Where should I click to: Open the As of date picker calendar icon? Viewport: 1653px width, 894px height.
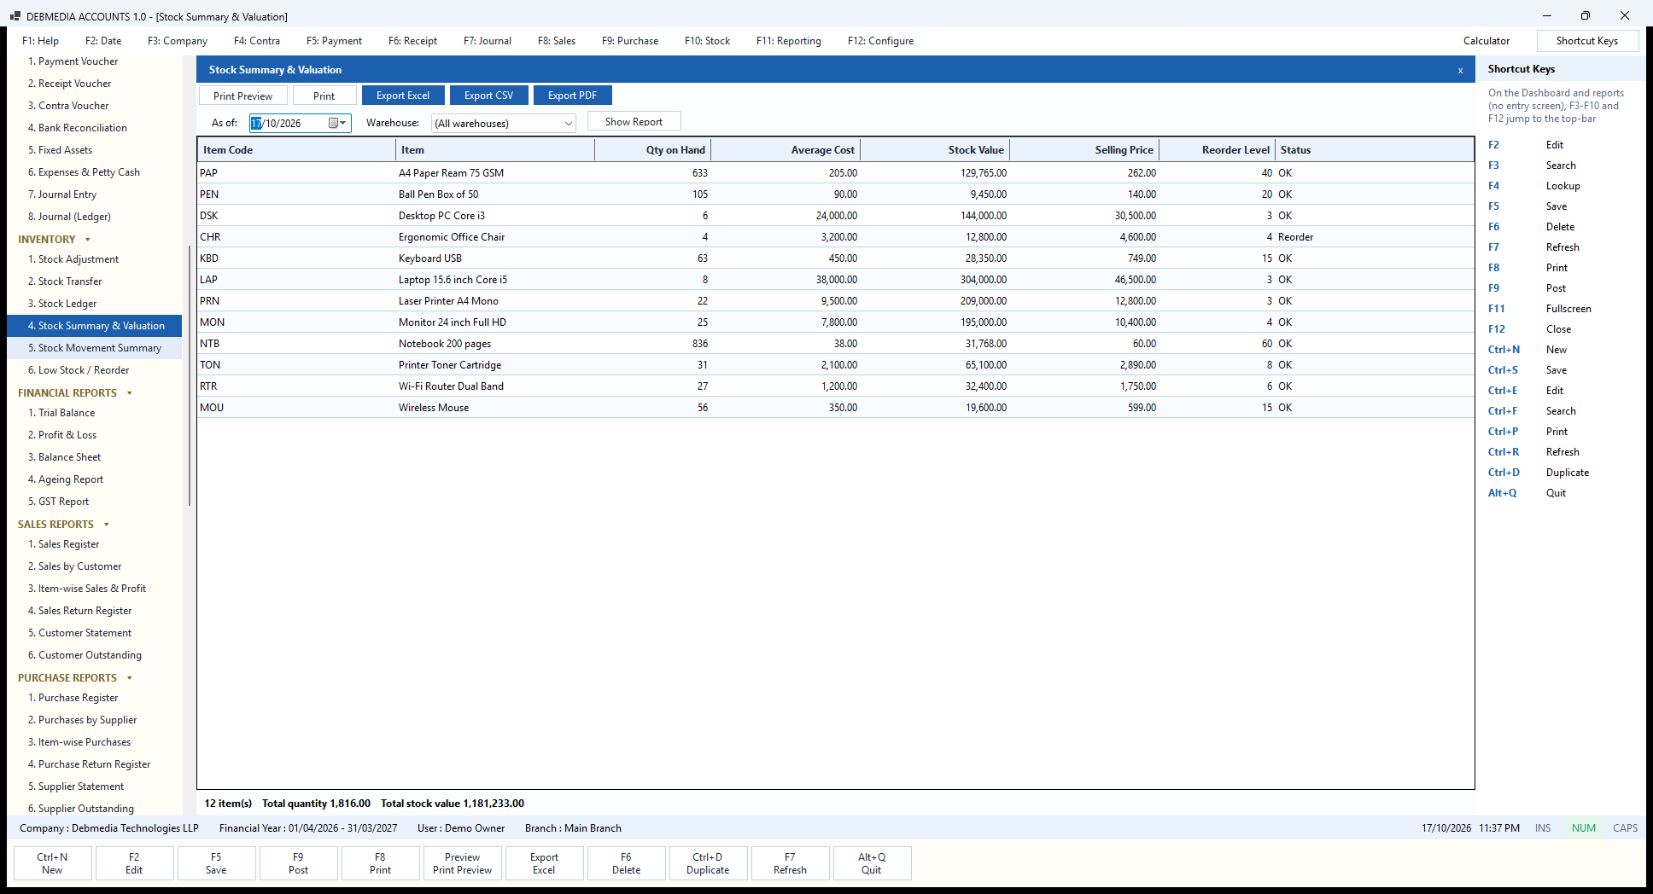pyautogui.click(x=337, y=124)
